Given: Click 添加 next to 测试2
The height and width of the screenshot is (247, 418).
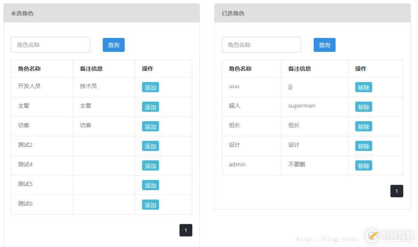Looking at the screenshot, I should [150, 146].
